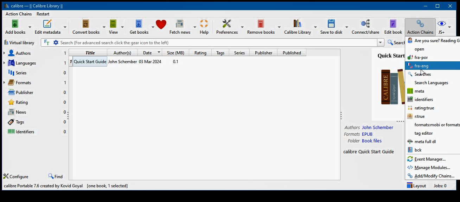Viewport: 460px width, 202px height.
Task: Click Find in tag browser
Action: [55, 176]
